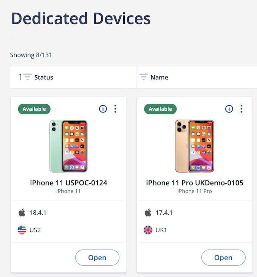
Task: Show info for iPhone 11 USPOC-0124
Action: (103, 109)
